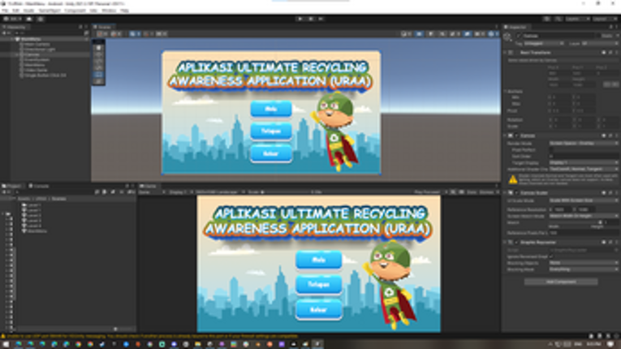Open the UI Scale Mode dropdown
This screenshot has width=621, height=349.
pyautogui.click(x=584, y=200)
